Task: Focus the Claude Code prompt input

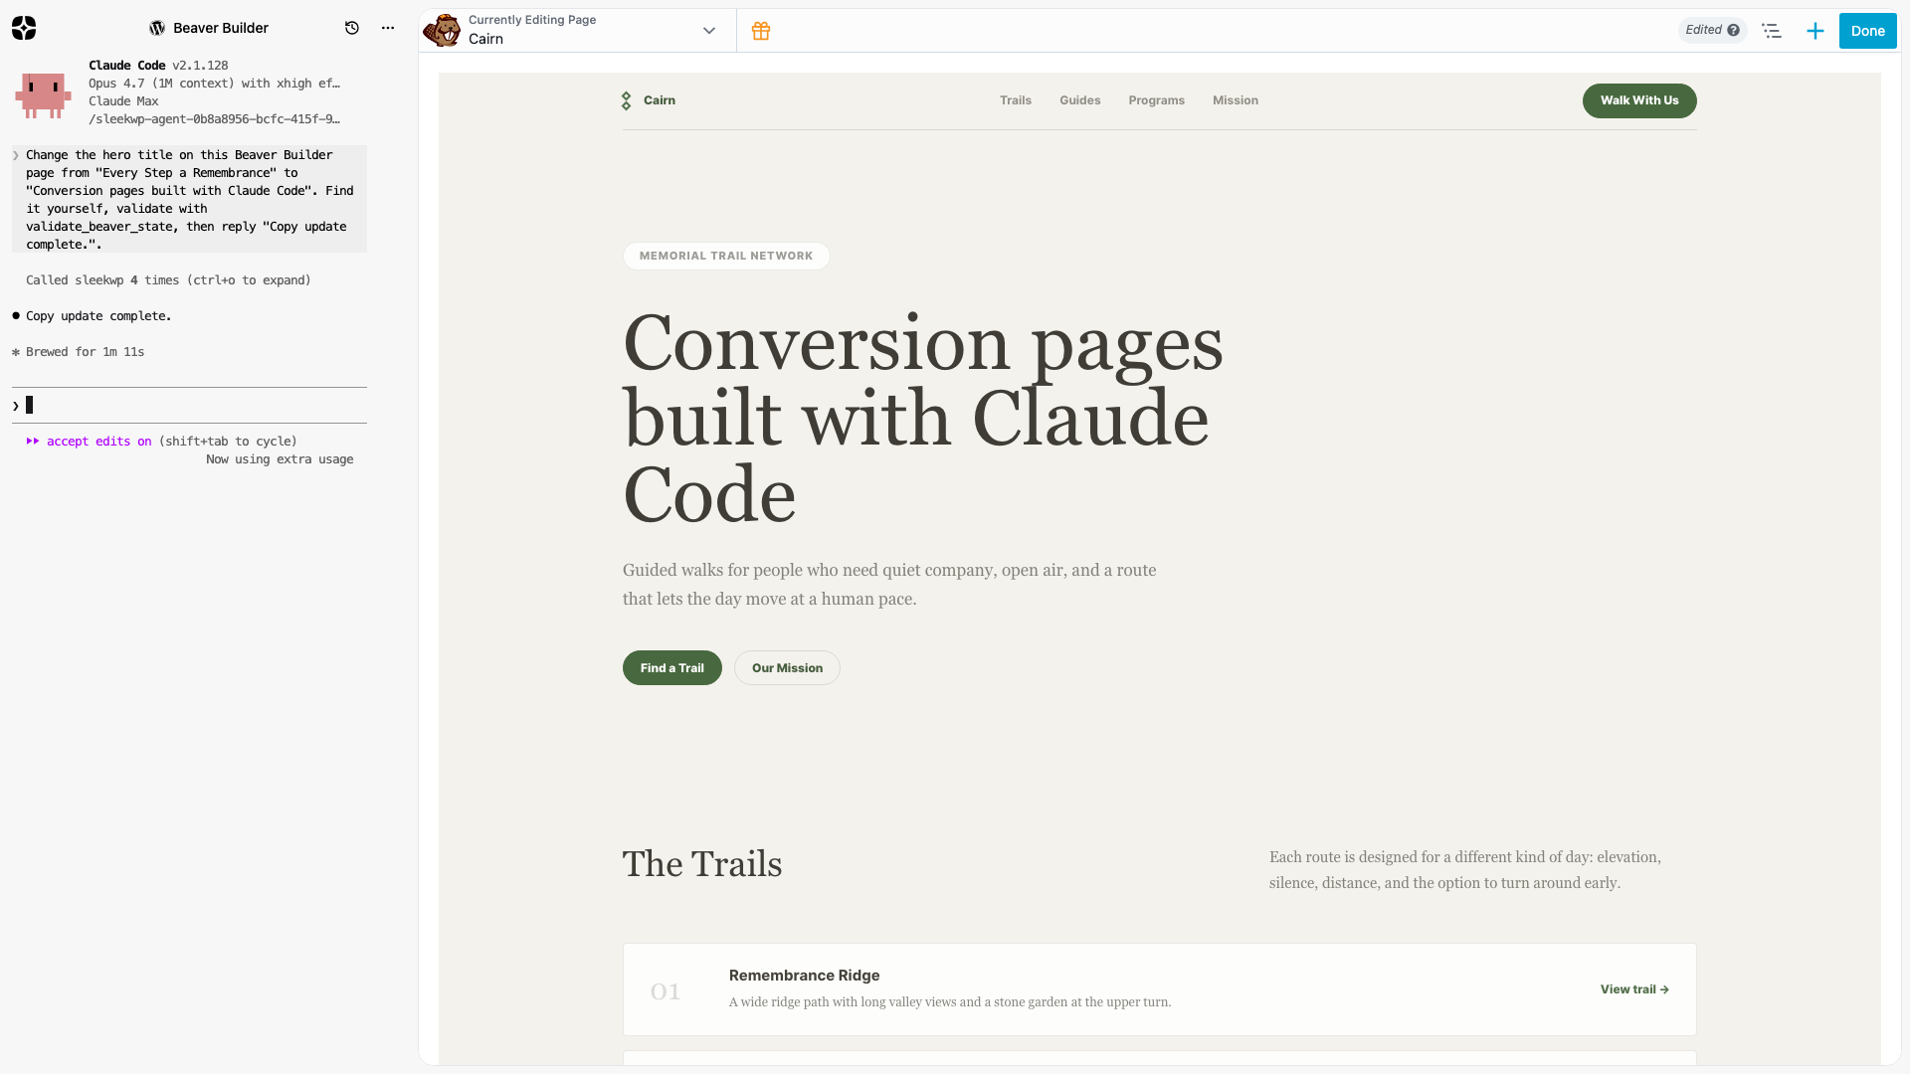Action: point(189,406)
